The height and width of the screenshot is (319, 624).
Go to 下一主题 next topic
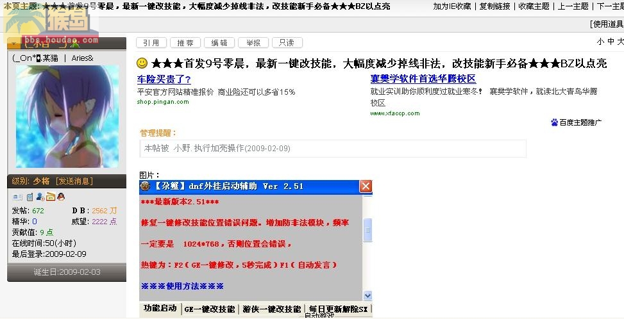pos(610,6)
